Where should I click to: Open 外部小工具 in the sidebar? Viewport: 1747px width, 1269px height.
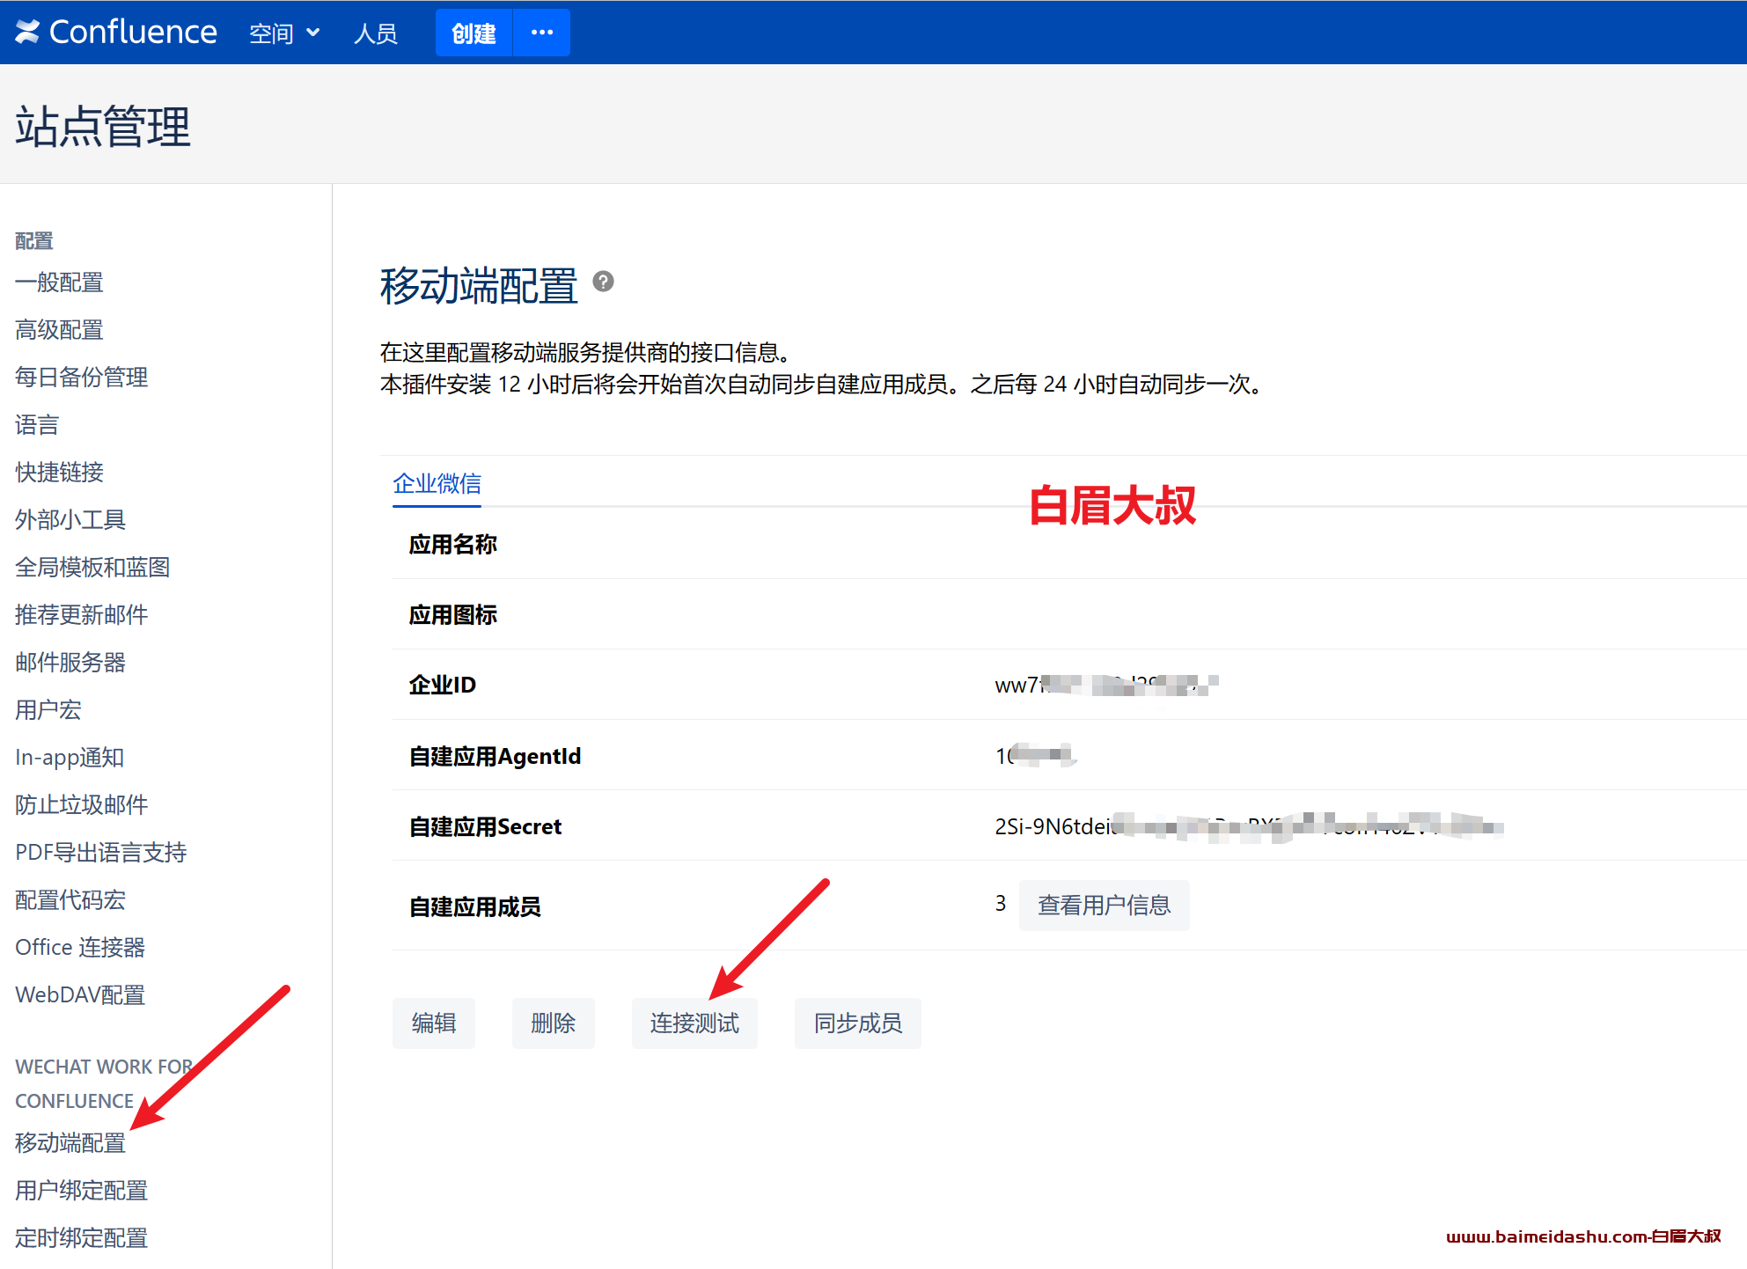(70, 520)
